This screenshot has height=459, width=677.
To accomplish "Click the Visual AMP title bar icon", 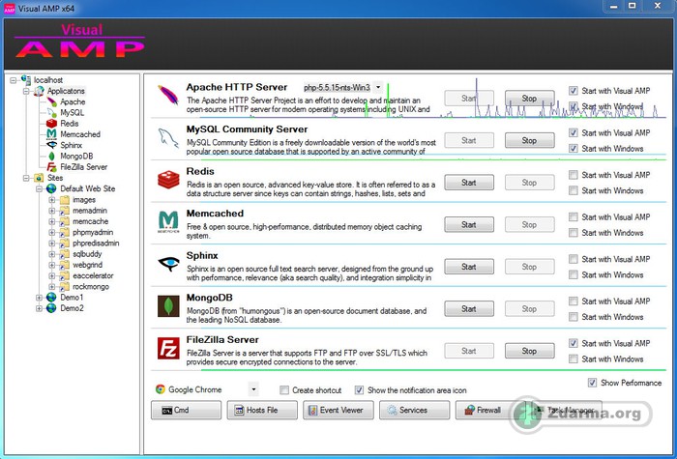I will click(9, 8).
